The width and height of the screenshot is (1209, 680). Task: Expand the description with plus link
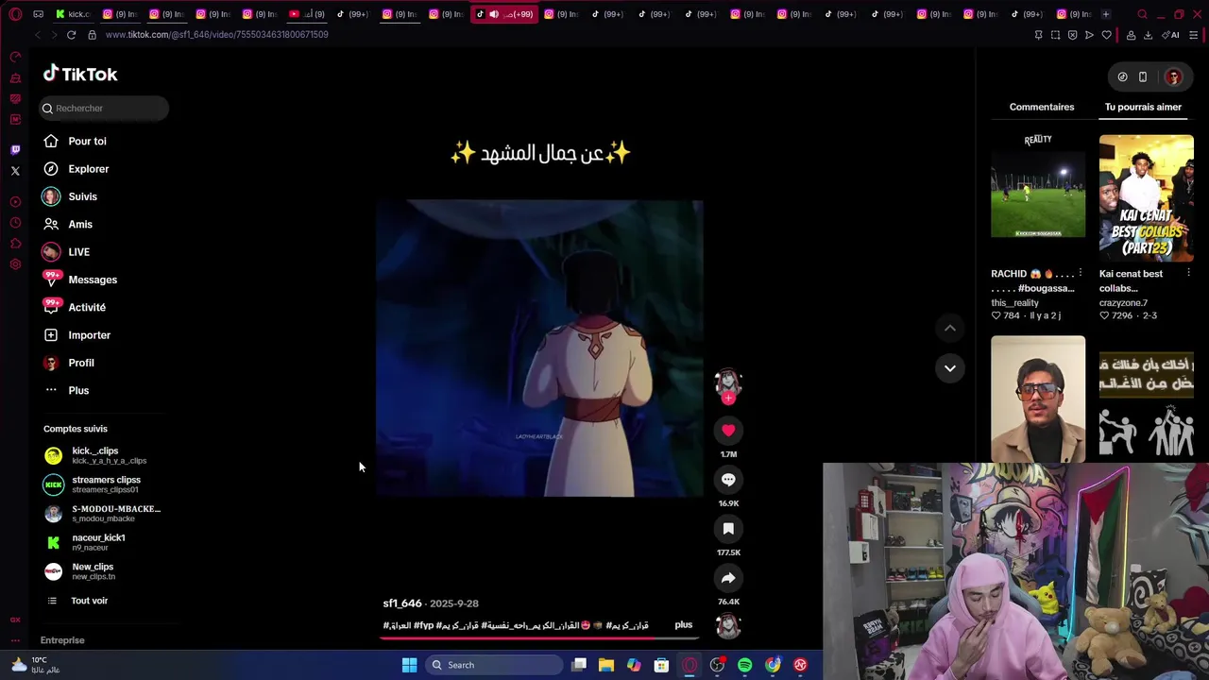coord(684,625)
